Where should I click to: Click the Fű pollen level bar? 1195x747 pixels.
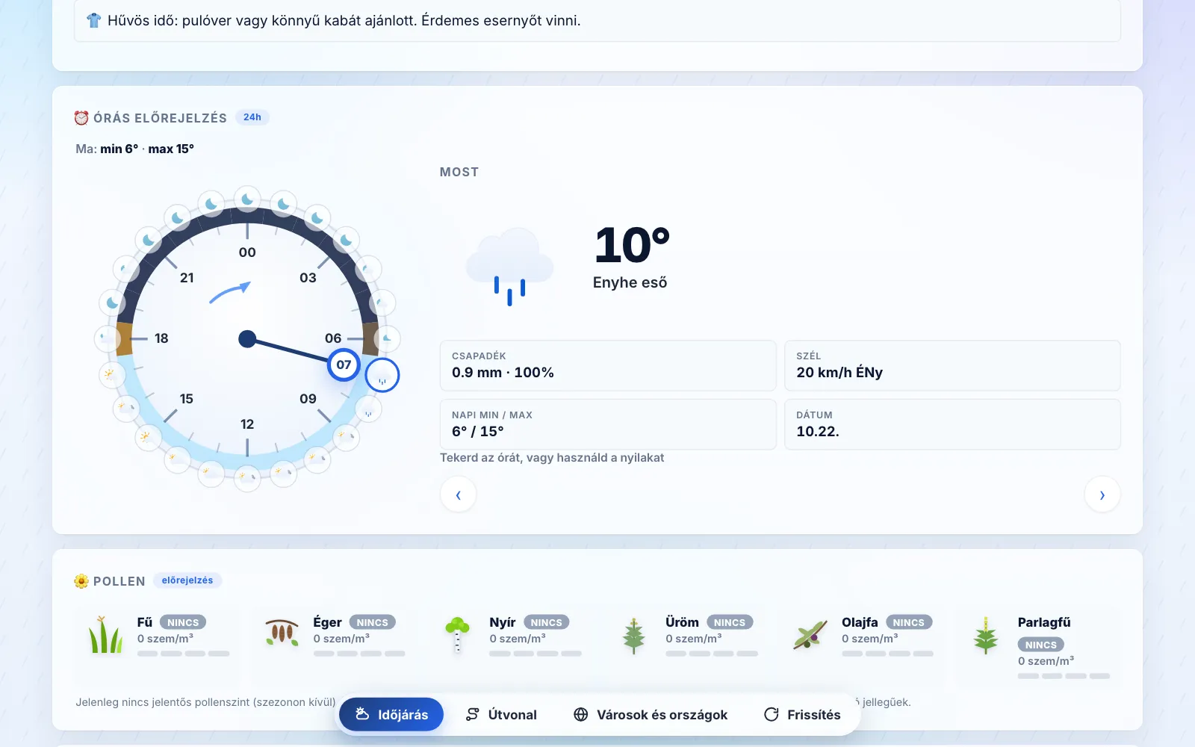(x=183, y=654)
